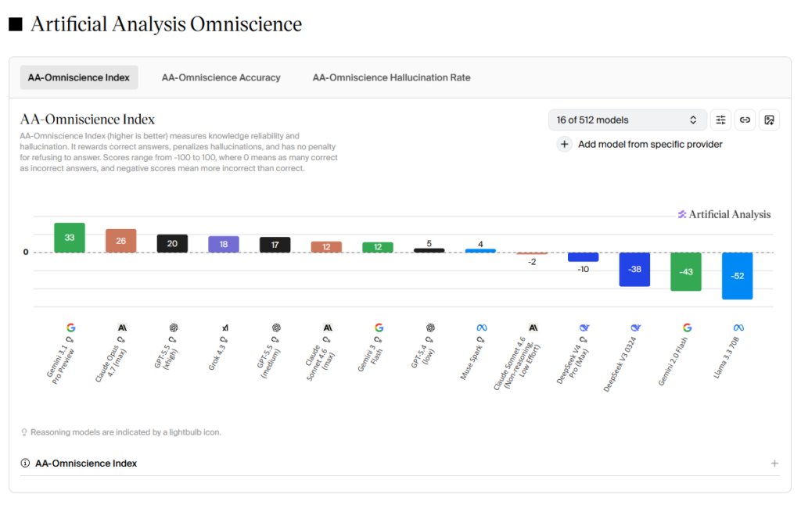Click Anthropic logo above Claude Opus 4.7

coord(122,328)
